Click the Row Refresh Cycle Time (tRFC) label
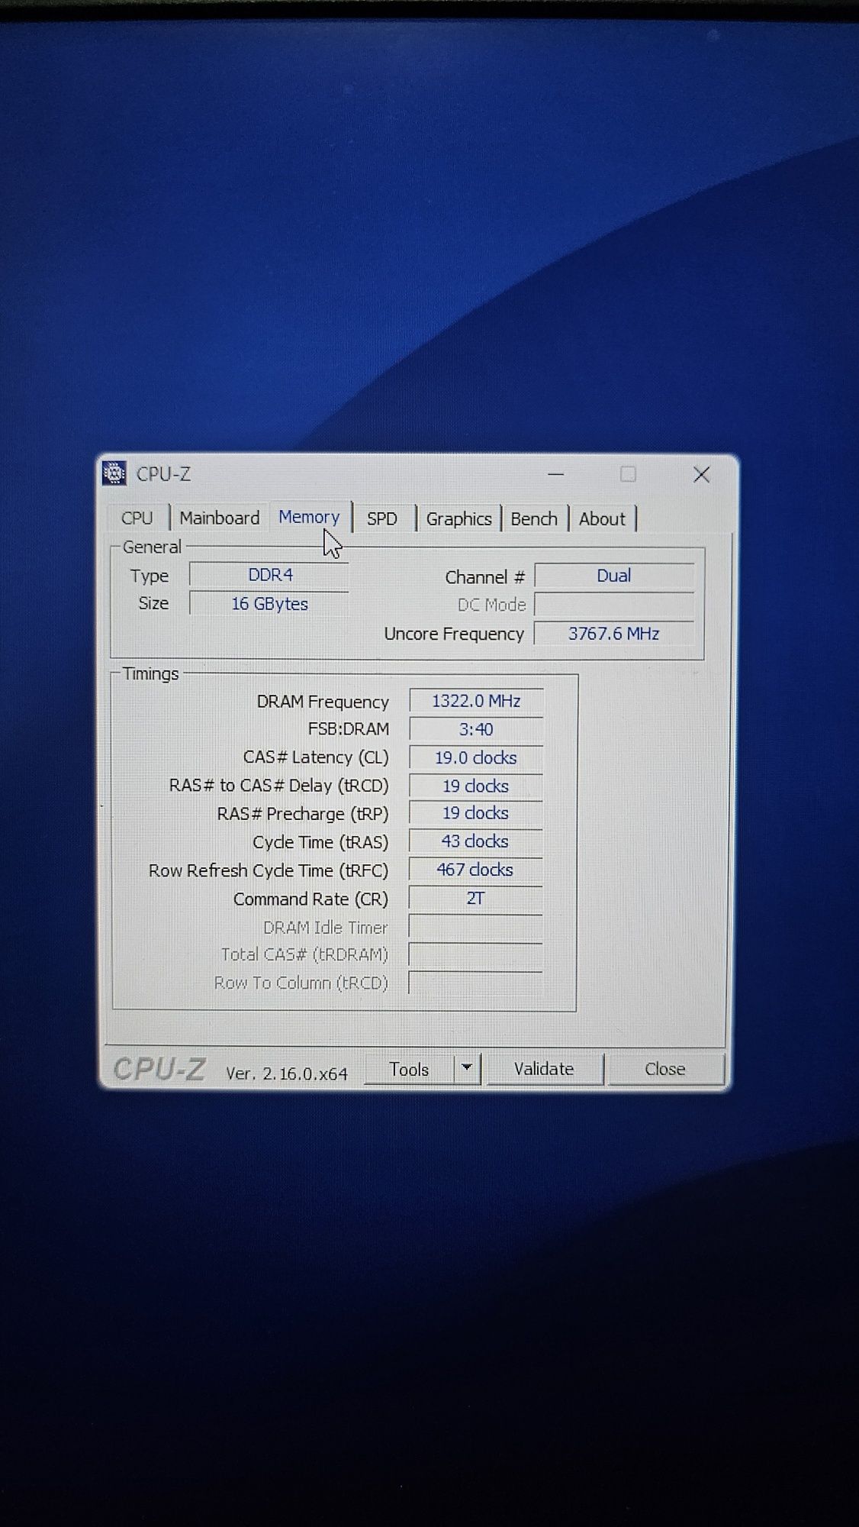Image resolution: width=859 pixels, height=1527 pixels. tap(269, 871)
